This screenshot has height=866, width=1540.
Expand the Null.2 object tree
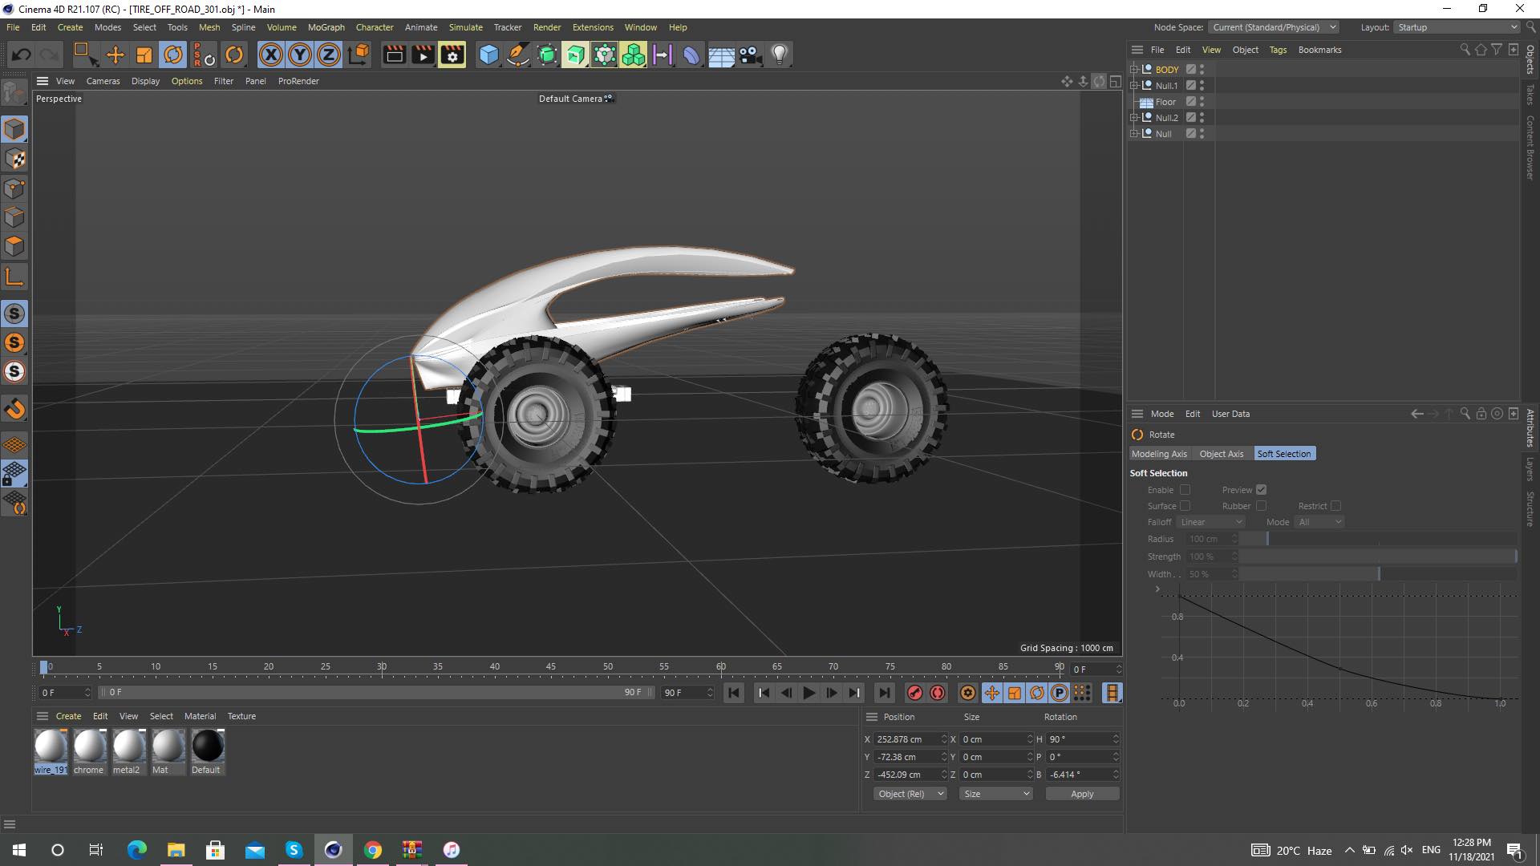(1134, 118)
